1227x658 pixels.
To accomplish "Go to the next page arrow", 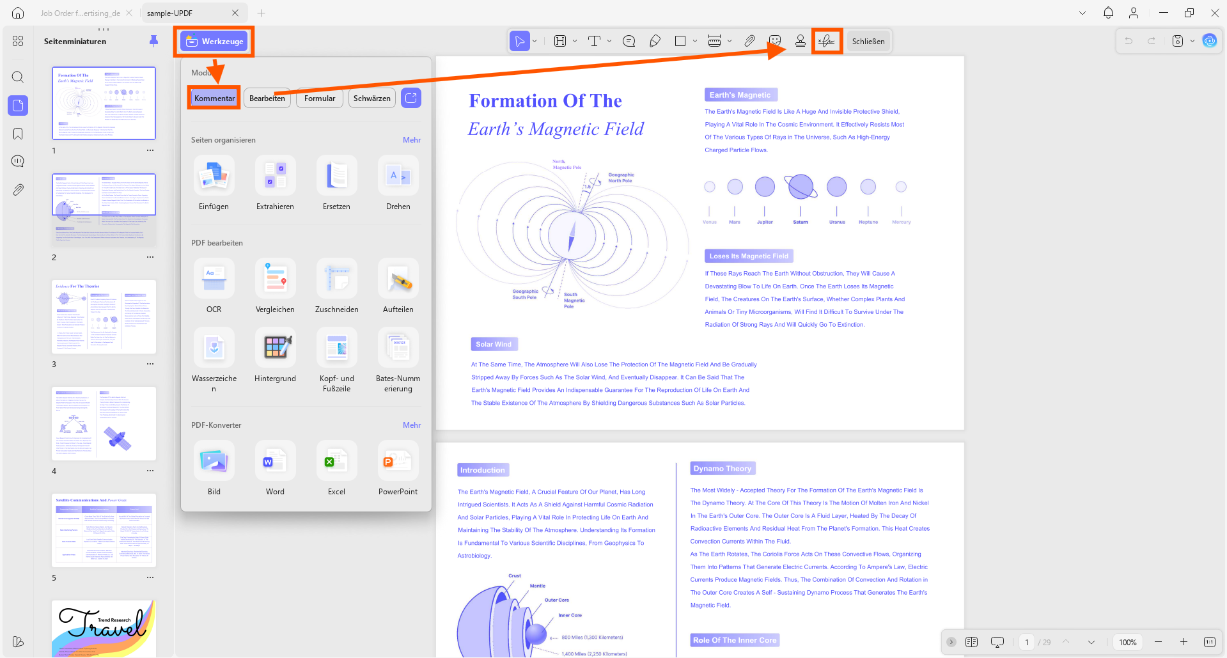I will tap(1091, 642).
